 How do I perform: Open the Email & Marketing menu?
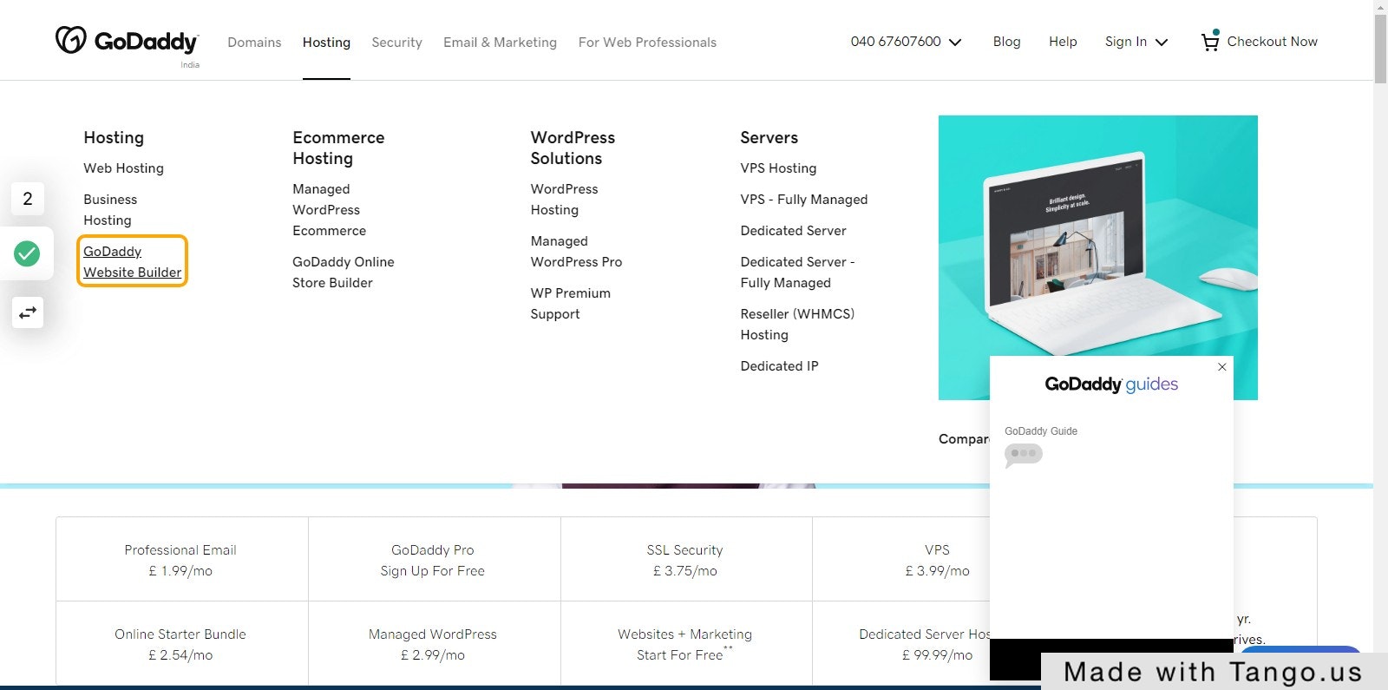point(500,43)
